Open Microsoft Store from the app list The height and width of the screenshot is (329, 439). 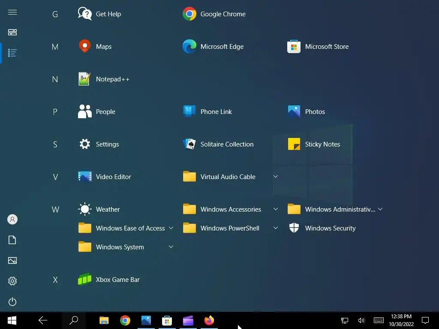pyautogui.click(x=318, y=46)
